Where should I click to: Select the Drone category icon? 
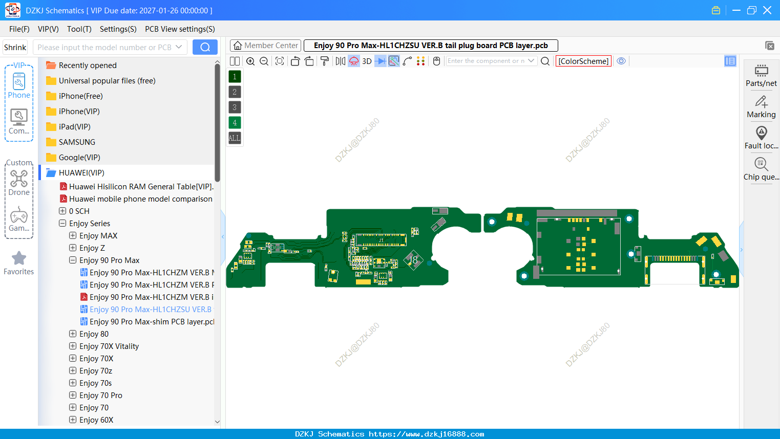(x=19, y=183)
